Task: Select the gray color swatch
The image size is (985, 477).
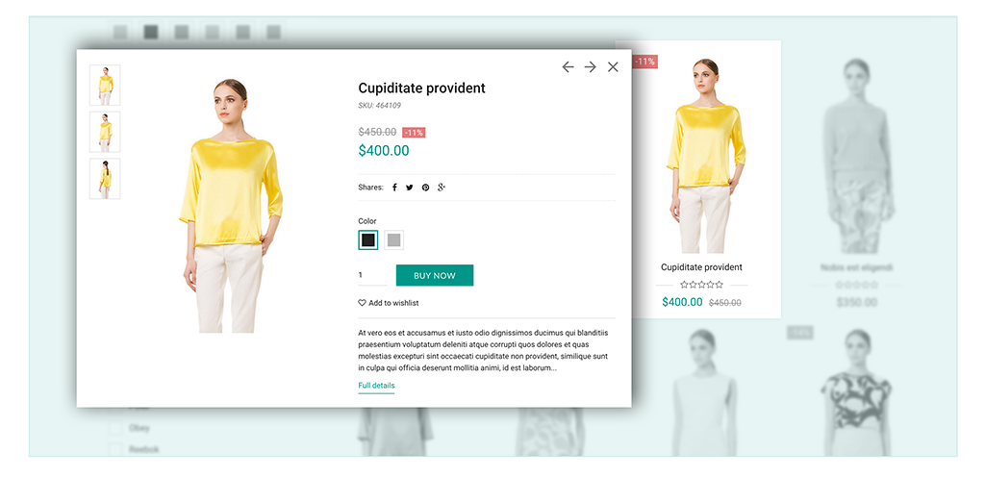Action: click(393, 239)
